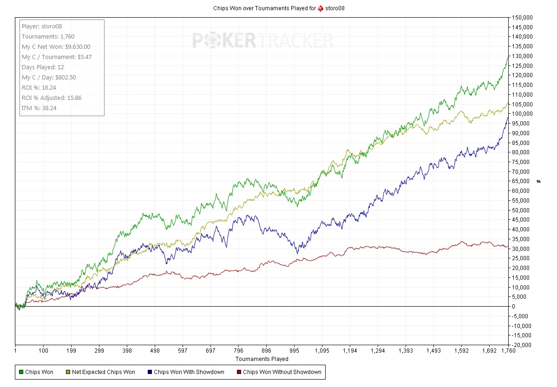Viewport: 557px width, 387px height.
Task: Select the Net Expected Chips Won legend label
Action: [103, 372]
